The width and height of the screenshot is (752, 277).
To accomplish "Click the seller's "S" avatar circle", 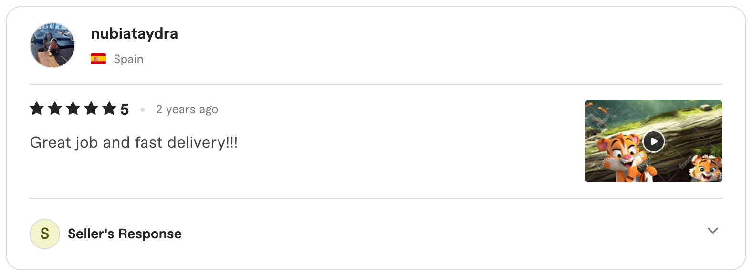I will [x=45, y=234].
